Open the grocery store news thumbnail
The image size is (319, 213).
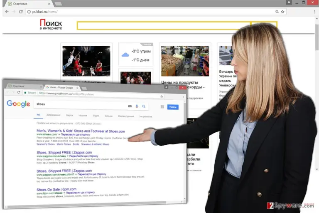pyautogui.click(x=185, y=61)
